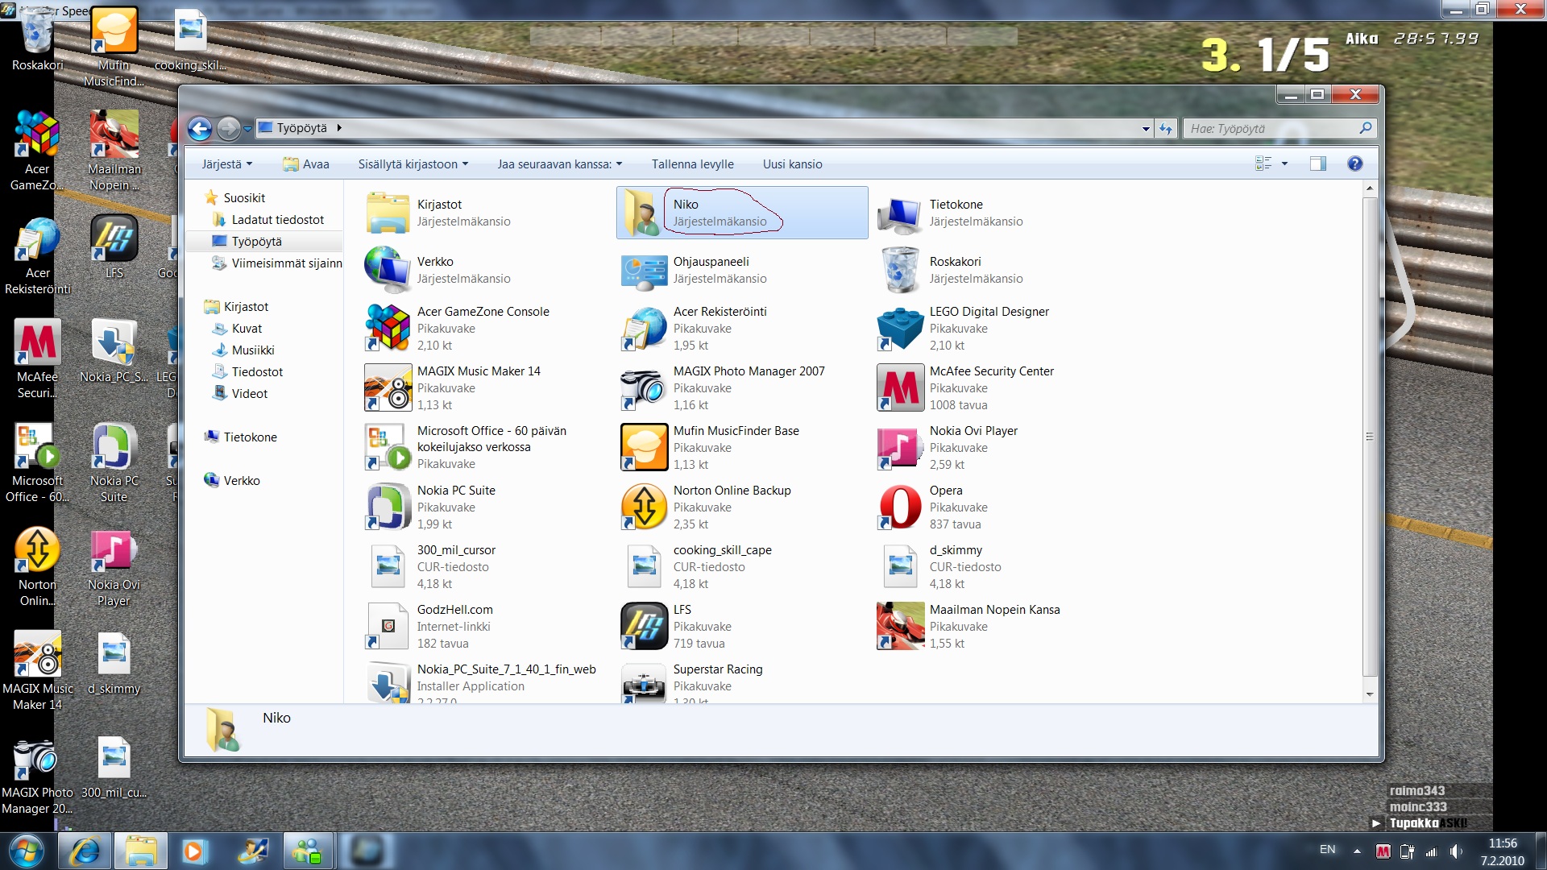Viewport: 1547px width, 870px height.
Task: Select McAfee Security Center icon
Action: click(x=901, y=387)
